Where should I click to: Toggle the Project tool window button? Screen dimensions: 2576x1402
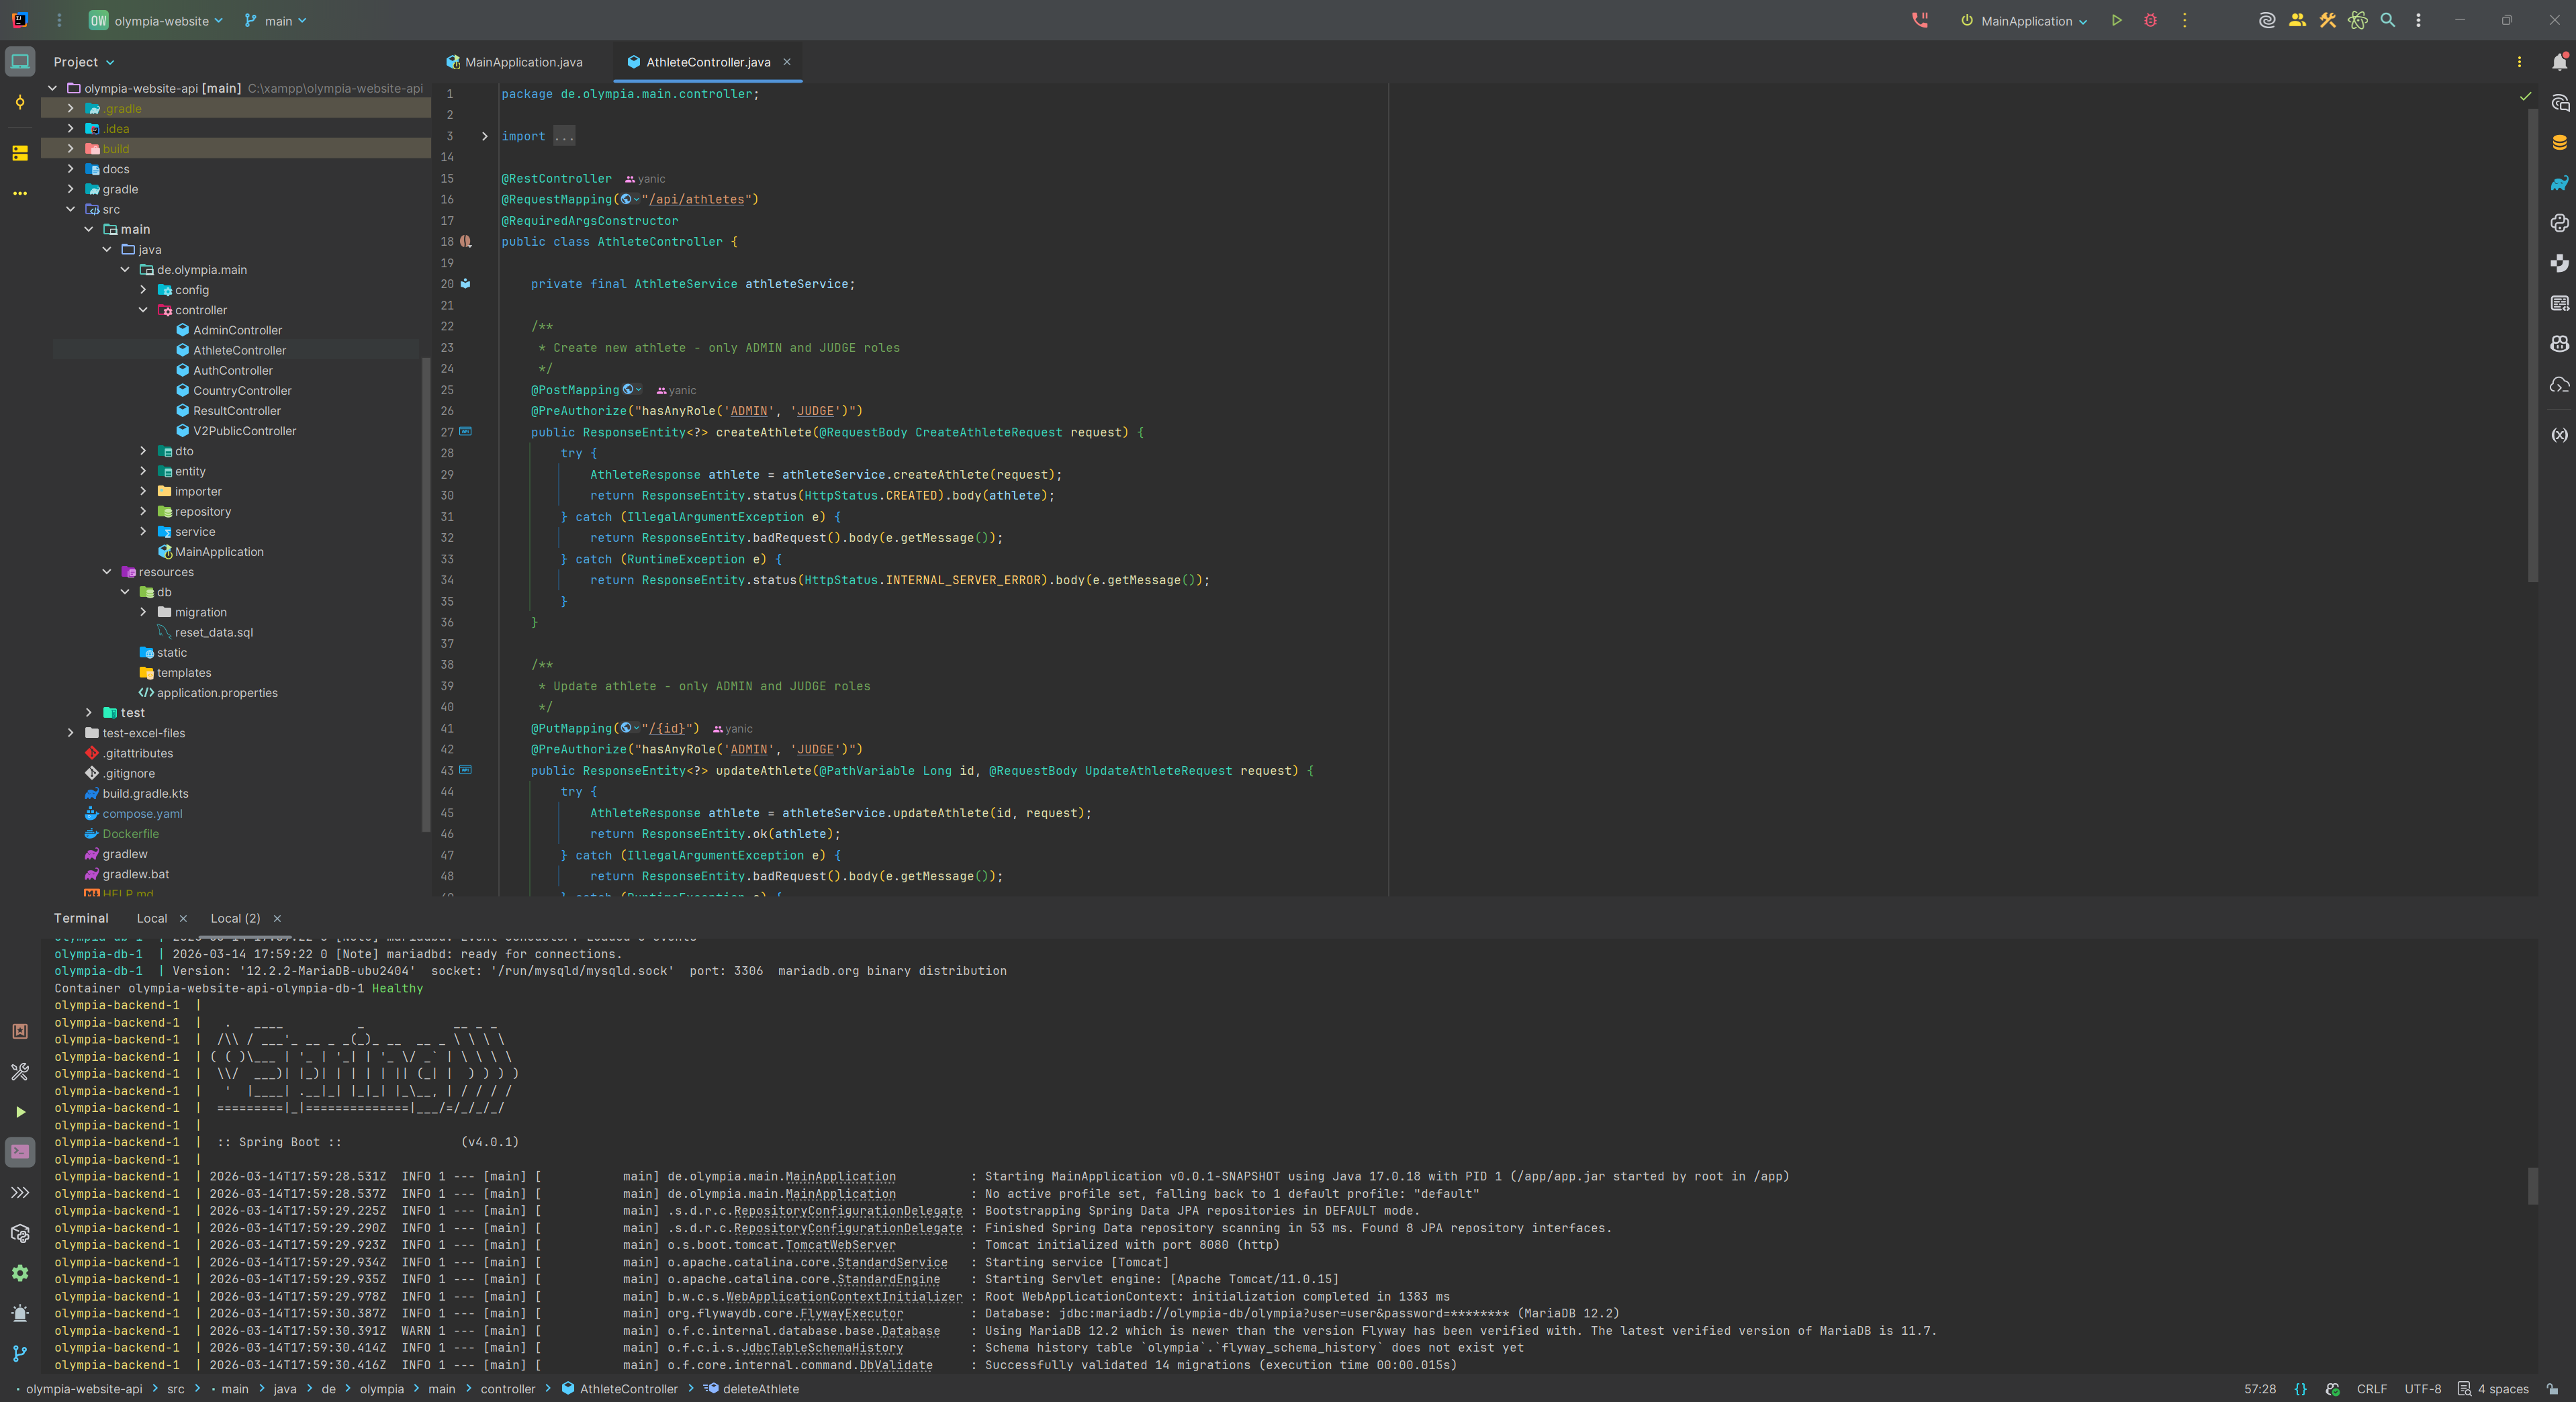tap(20, 62)
